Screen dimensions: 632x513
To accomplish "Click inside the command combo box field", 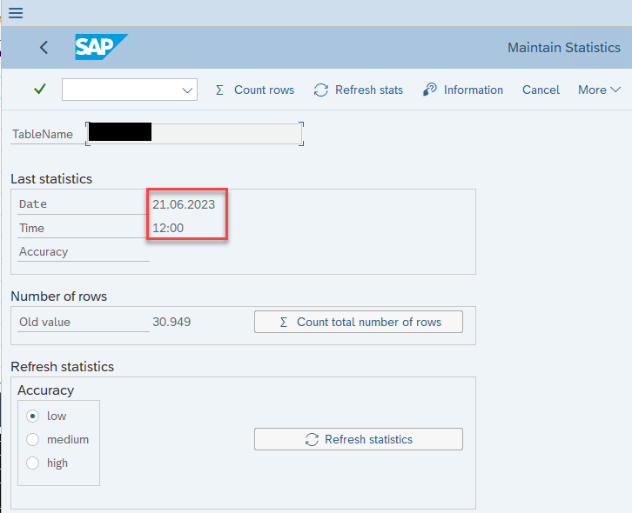I will [130, 90].
